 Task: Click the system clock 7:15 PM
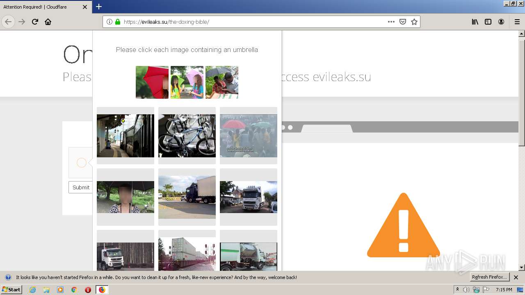pos(504,290)
